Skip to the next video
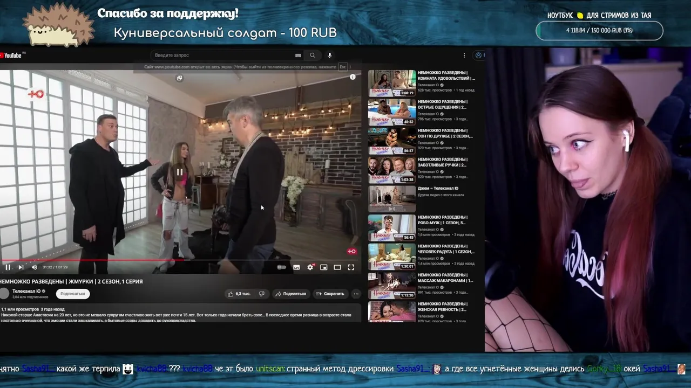 click(21, 267)
